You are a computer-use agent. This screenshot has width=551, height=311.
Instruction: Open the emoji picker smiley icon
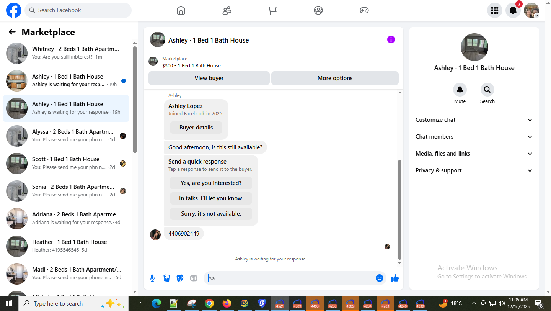click(x=380, y=278)
